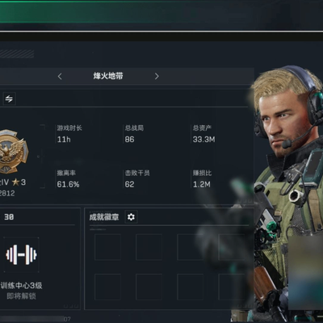Open achievement badge settings gear
The image size is (323, 323).
coord(131,217)
